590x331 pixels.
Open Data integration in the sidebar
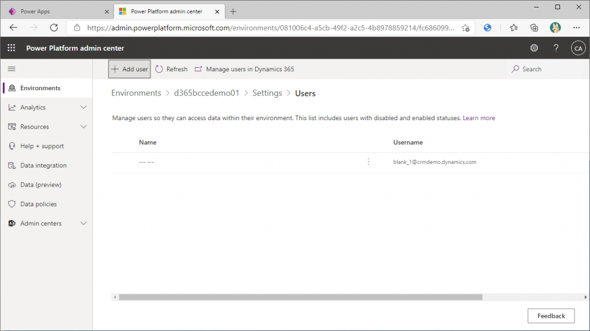pos(46,165)
